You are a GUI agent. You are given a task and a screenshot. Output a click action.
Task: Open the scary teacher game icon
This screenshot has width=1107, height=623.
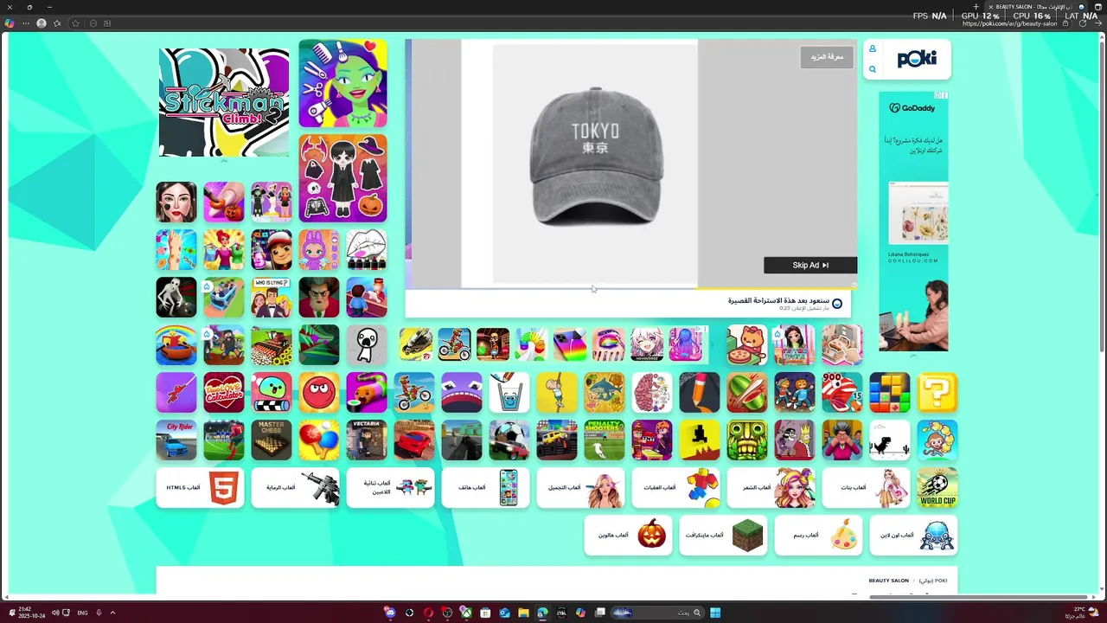(x=319, y=298)
